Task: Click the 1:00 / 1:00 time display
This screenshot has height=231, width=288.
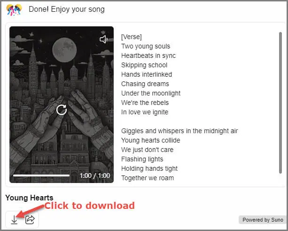Action: click(95, 175)
